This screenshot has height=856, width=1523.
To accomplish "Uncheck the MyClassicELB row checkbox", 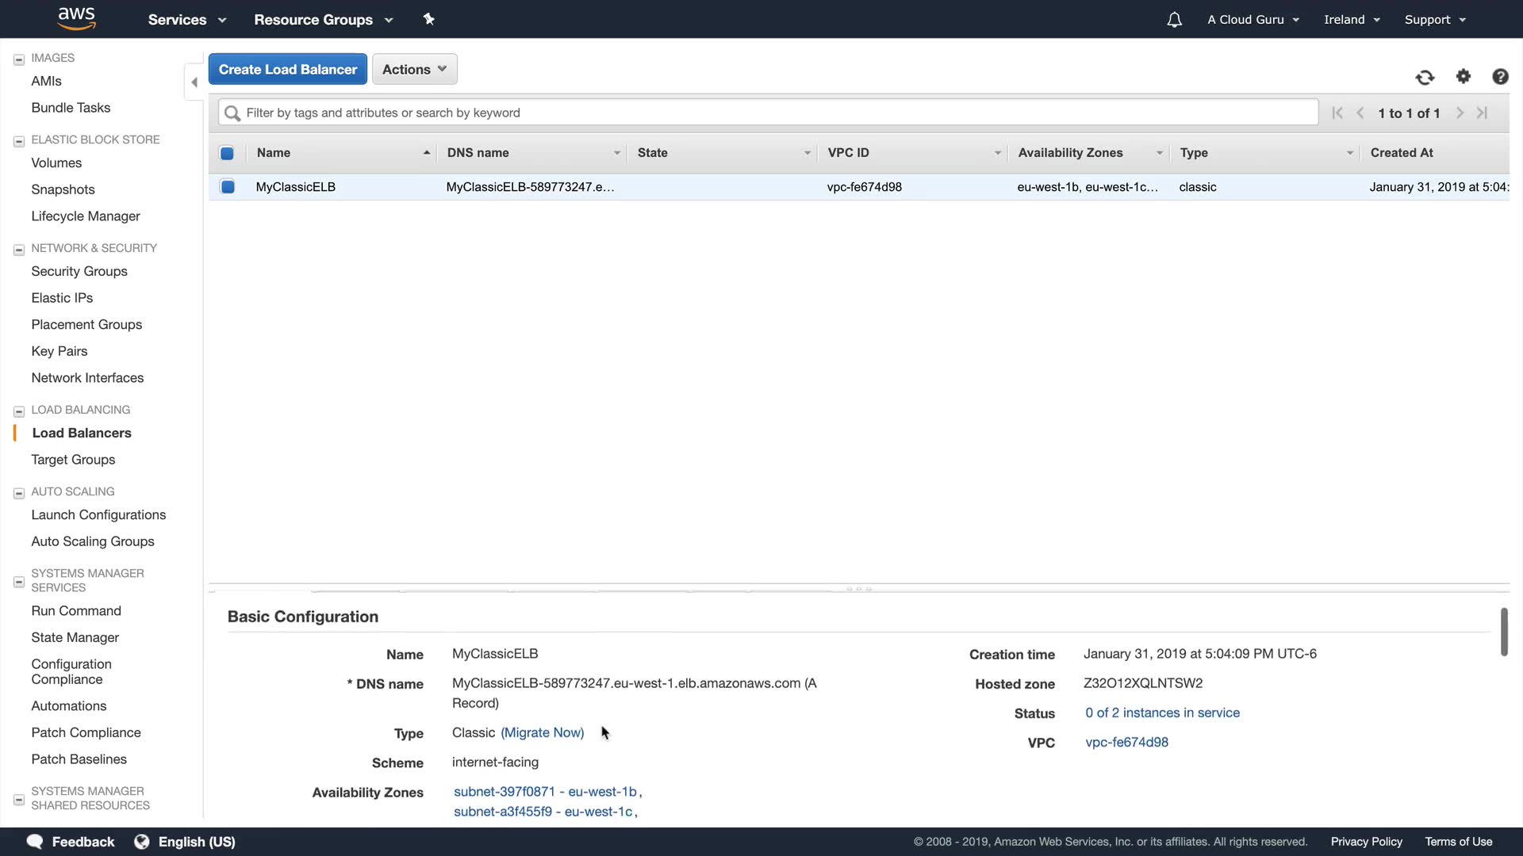I will (x=228, y=187).
